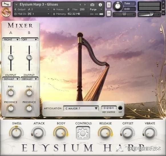Click the RELEASE knob
Screen dimensions: 166x156
pyautogui.click(x=105, y=133)
